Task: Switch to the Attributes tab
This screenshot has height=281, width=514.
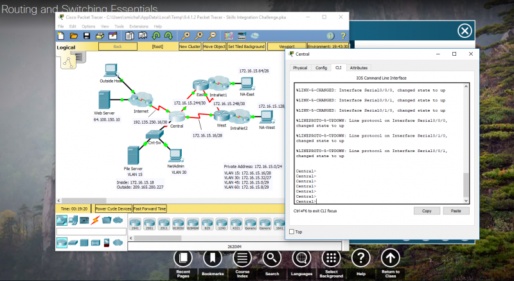Action: point(359,68)
